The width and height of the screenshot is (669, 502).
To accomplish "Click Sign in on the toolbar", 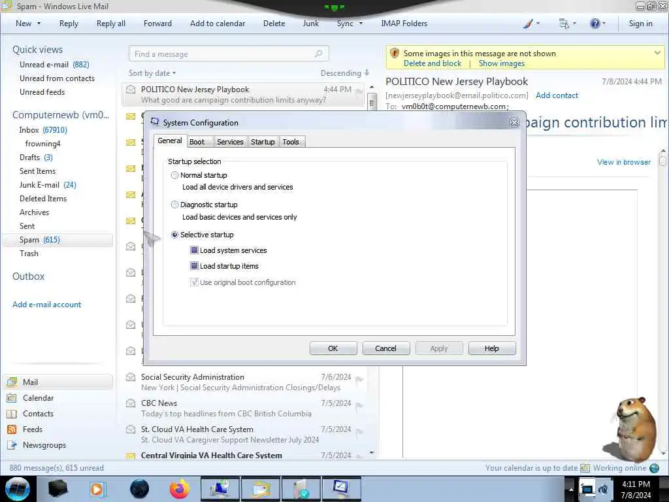I will [x=640, y=24].
